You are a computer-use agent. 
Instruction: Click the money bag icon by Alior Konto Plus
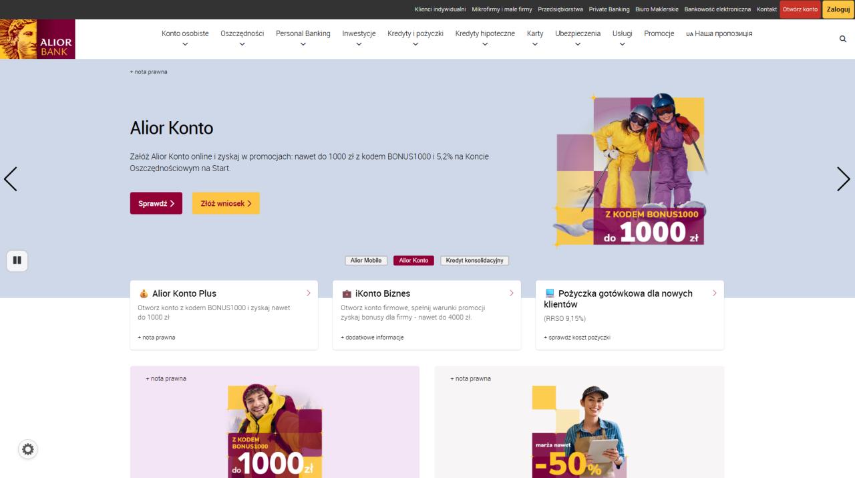[x=144, y=293]
